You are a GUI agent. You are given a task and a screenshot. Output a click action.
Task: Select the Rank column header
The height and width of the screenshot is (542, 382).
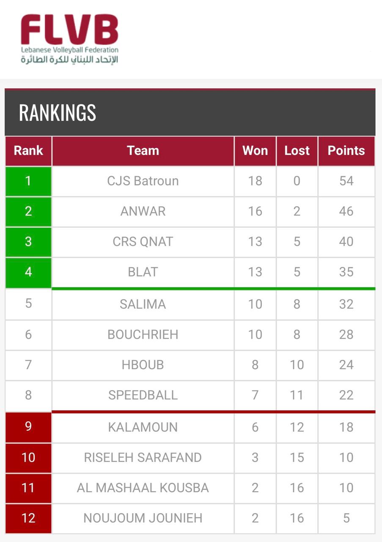tap(28, 151)
